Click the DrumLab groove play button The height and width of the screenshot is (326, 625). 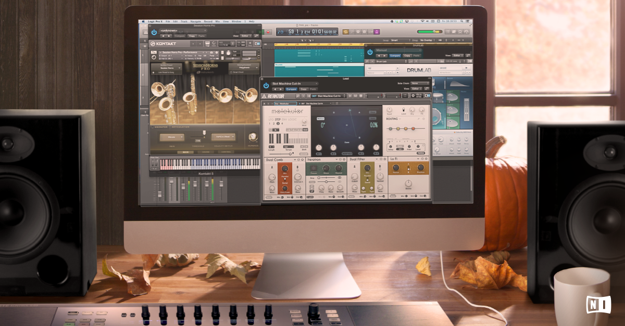(x=466, y=68)
